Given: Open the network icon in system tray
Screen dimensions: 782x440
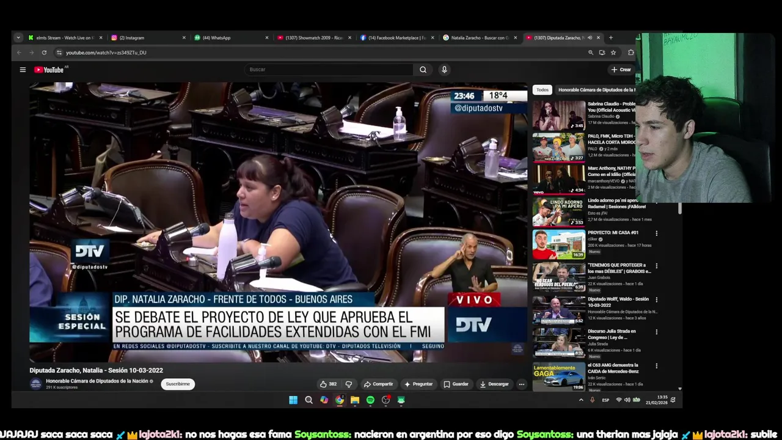Looking at the screenshot, I should [618, 400].
